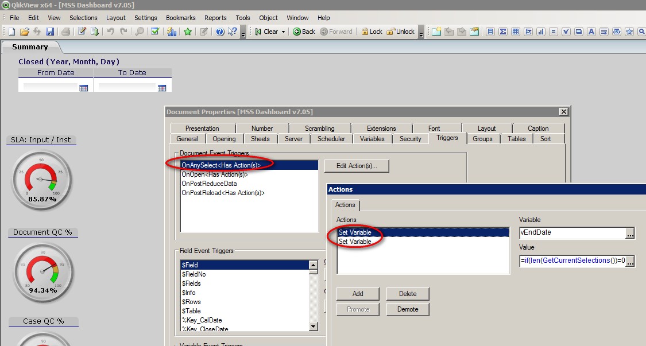Viewport: 646px width, 346px height.
Task: Open the Bookmarks menu
Action: [x=180, y=18]
